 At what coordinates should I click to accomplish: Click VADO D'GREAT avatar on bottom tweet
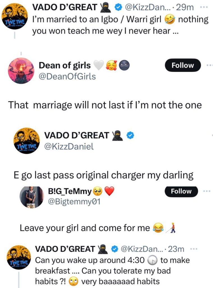(19, 258)
